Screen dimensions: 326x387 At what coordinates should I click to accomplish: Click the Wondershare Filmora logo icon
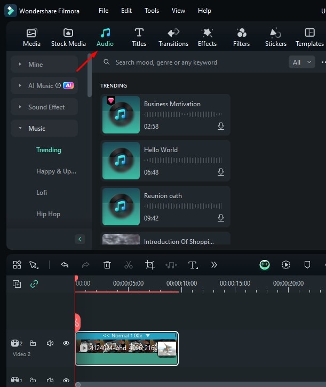(x=11, y=11)
